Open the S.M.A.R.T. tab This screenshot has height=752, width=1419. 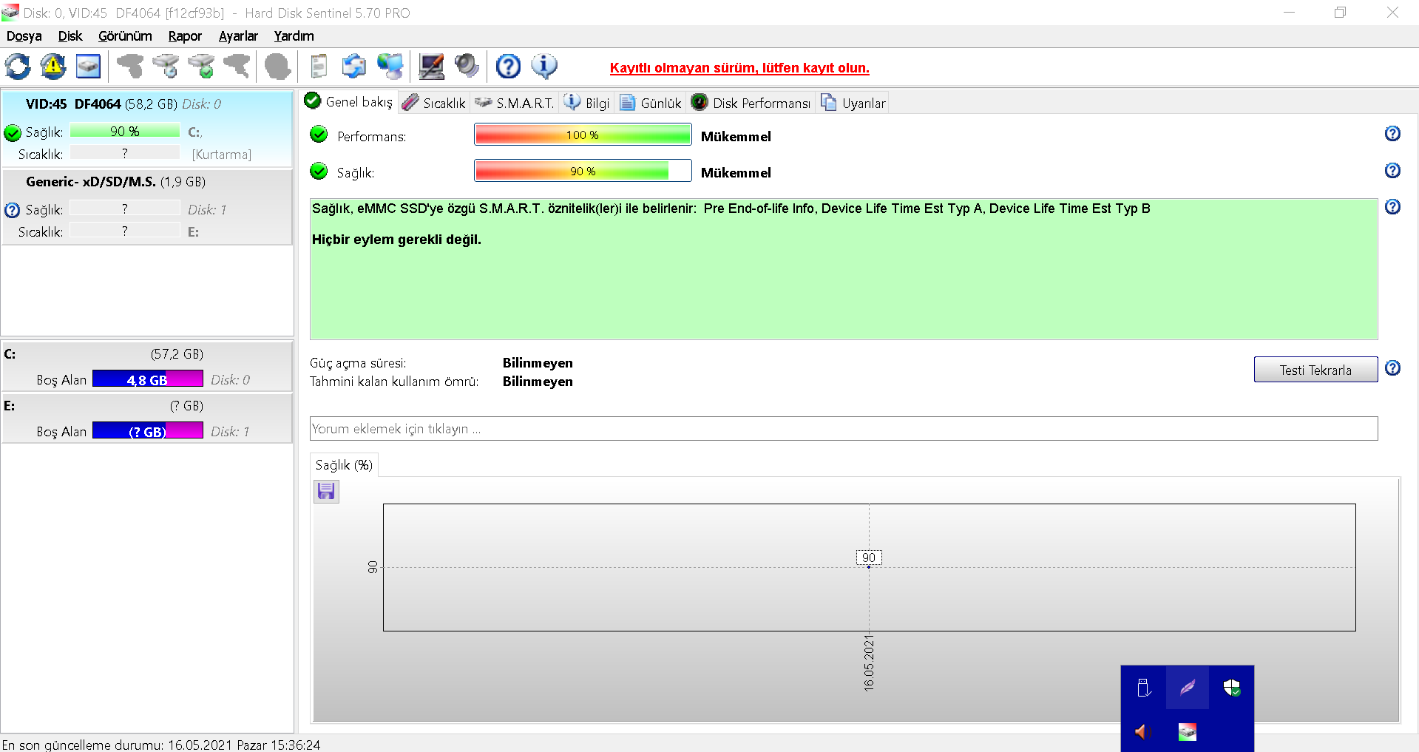point(515,103)
